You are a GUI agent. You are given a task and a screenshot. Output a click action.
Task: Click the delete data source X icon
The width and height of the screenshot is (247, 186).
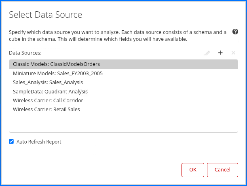tap(233, 53)
